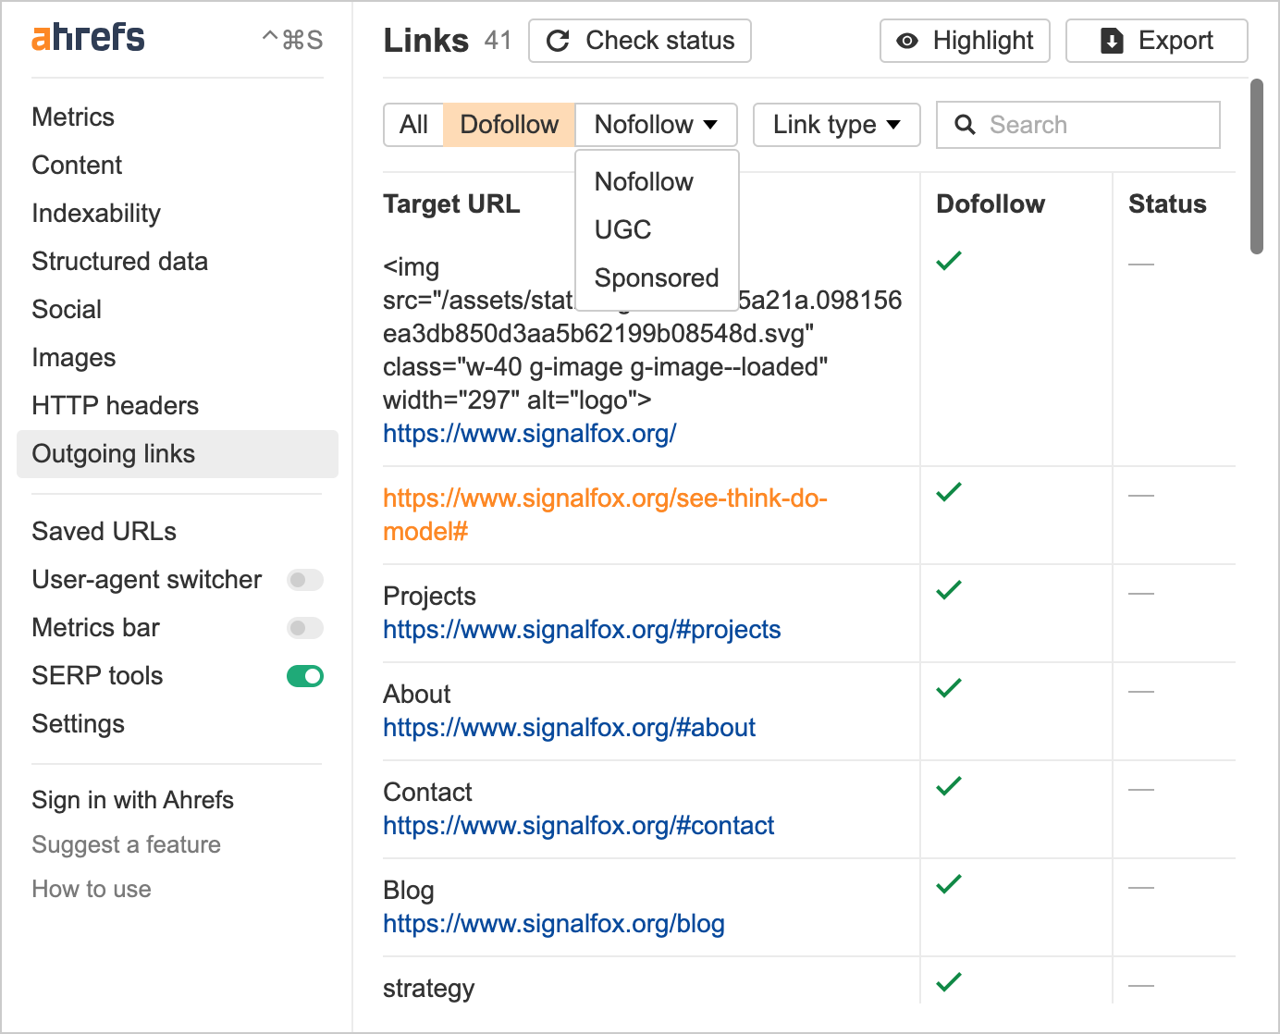This screenshot has width=1280, height=1034.
Task: Click Sign in with Ahrefs
Action: point(132,800)
